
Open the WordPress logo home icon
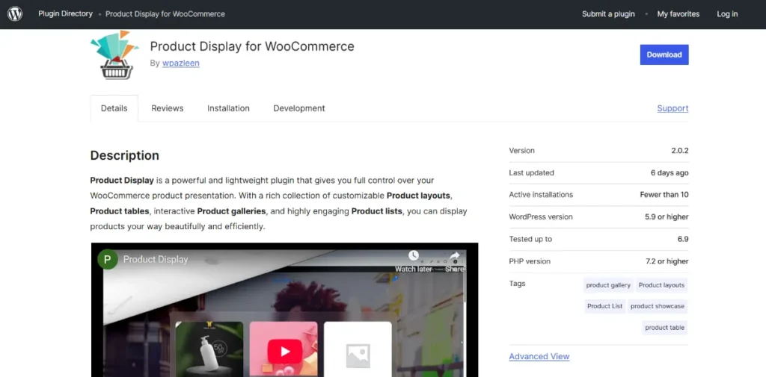point(15,14)
